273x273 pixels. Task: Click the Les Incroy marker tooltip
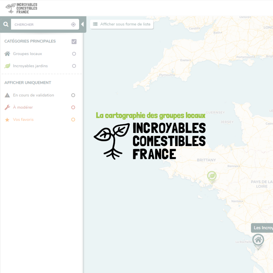[x=262, y=228]
